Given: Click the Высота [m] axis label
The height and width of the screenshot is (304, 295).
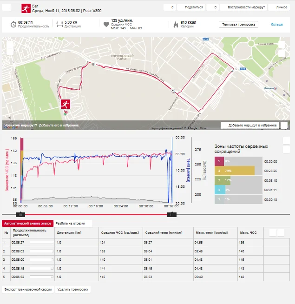Looking at the screenshot, I should (x=204, y=170).
